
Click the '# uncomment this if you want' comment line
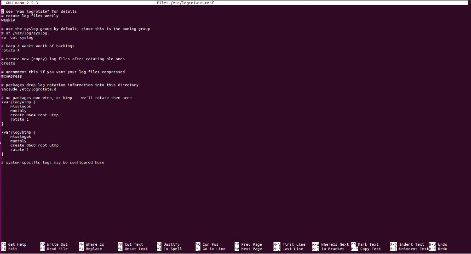63,72
